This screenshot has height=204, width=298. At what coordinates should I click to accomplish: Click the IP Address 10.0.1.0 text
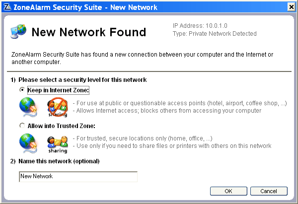pyautogui.click(x=200, y=26)
